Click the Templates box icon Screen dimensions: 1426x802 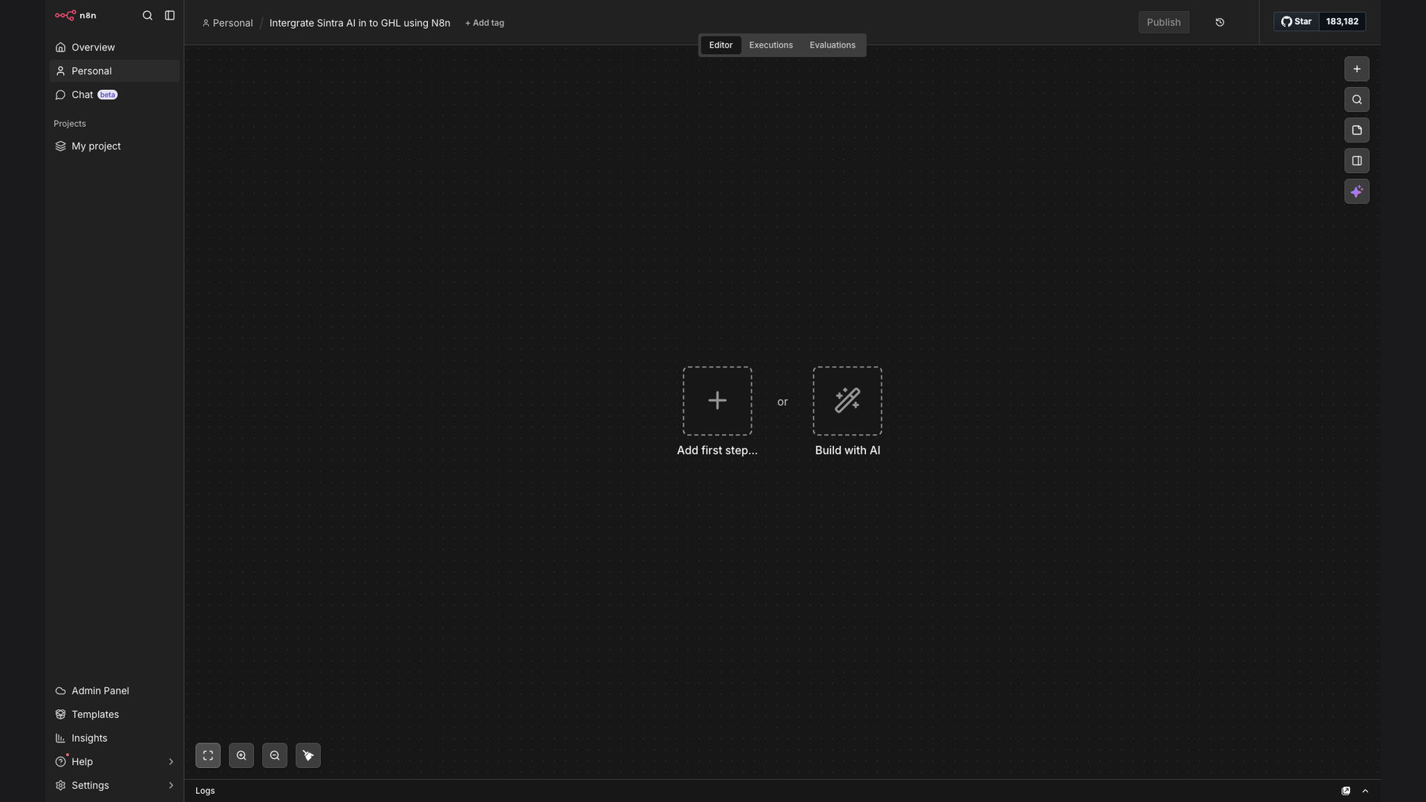click(61, 714)
